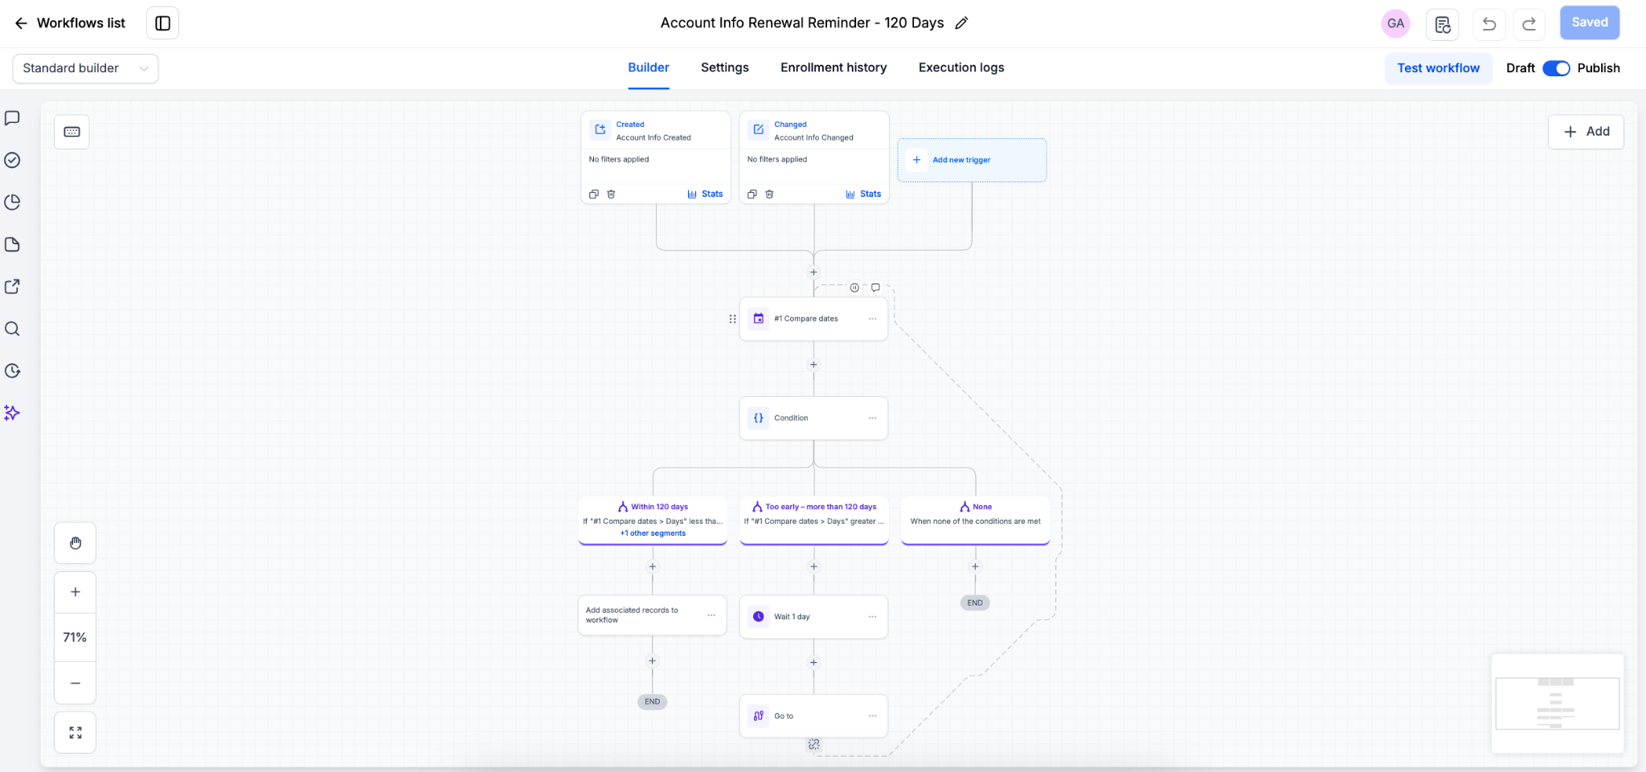
Task: Open options menu of Condition node
Action: pos(872,418)
